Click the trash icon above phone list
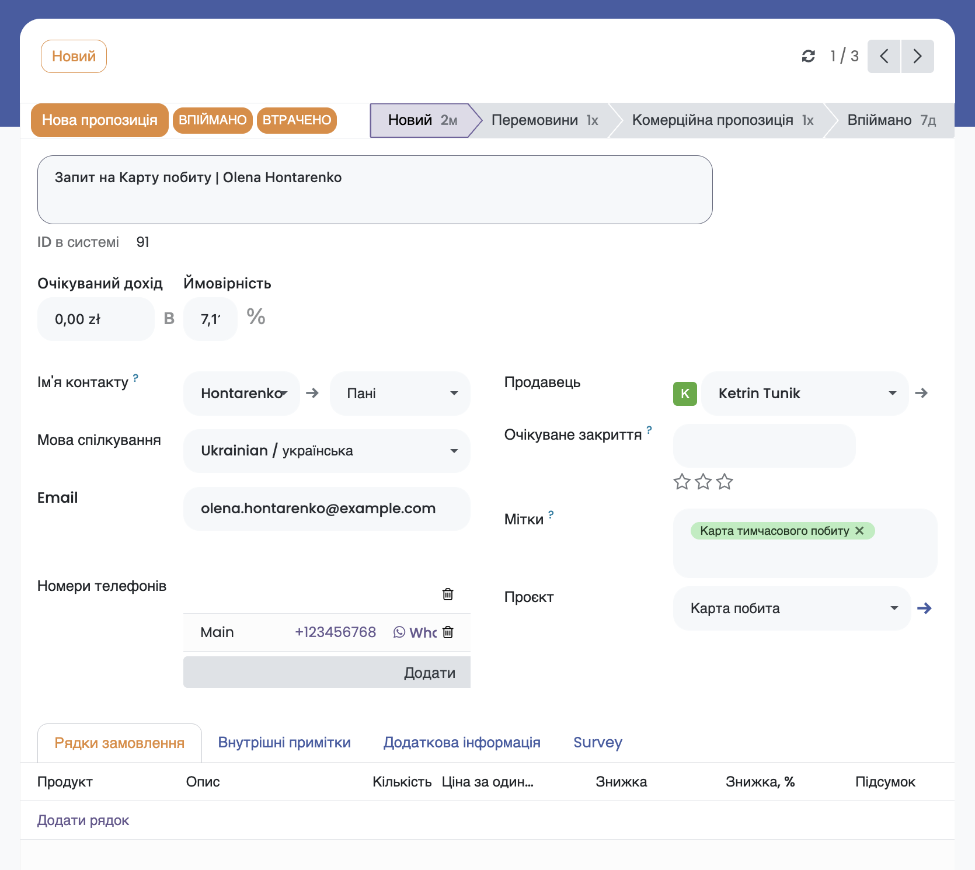Viewport: 975px width, 870px height. point(448,594)
